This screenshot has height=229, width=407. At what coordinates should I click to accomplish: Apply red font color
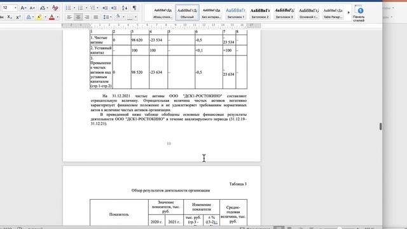coord(52,17)
